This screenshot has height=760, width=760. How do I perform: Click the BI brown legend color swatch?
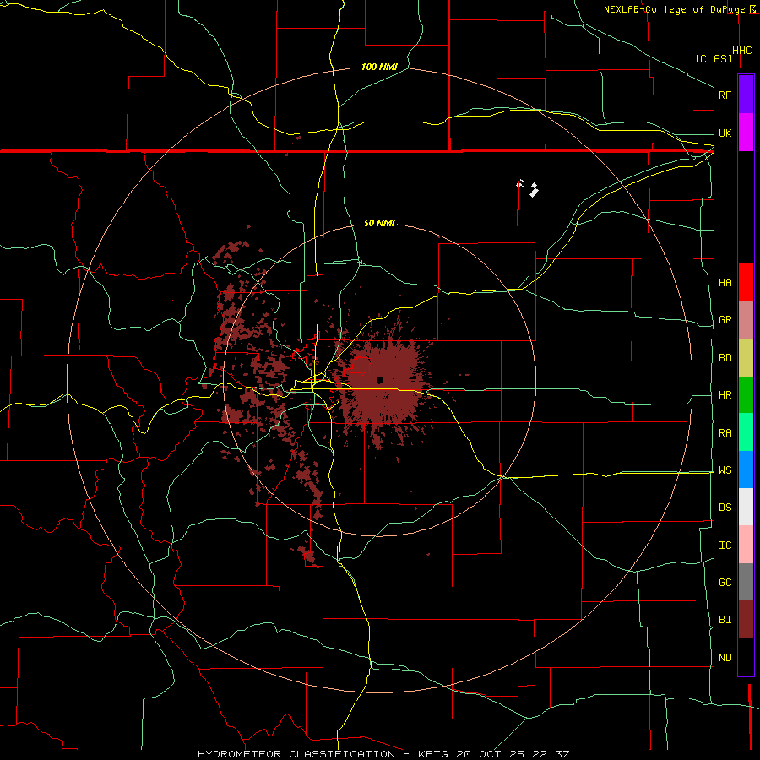746,620
